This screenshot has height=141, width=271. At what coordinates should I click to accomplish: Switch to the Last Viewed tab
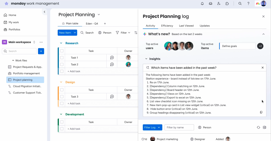click(186, 25)
